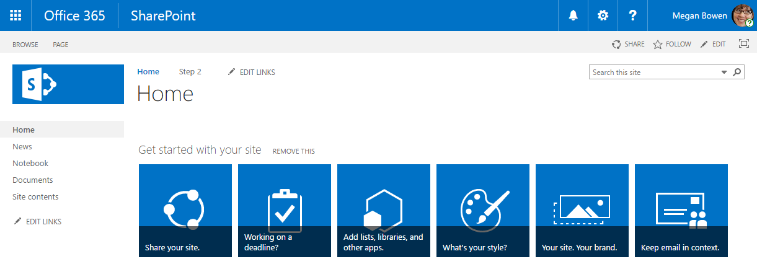This screenshot has height=277, width=757.
Task: Open Add lists, libraries, and apps tile
Action: [x=384, y=211]
